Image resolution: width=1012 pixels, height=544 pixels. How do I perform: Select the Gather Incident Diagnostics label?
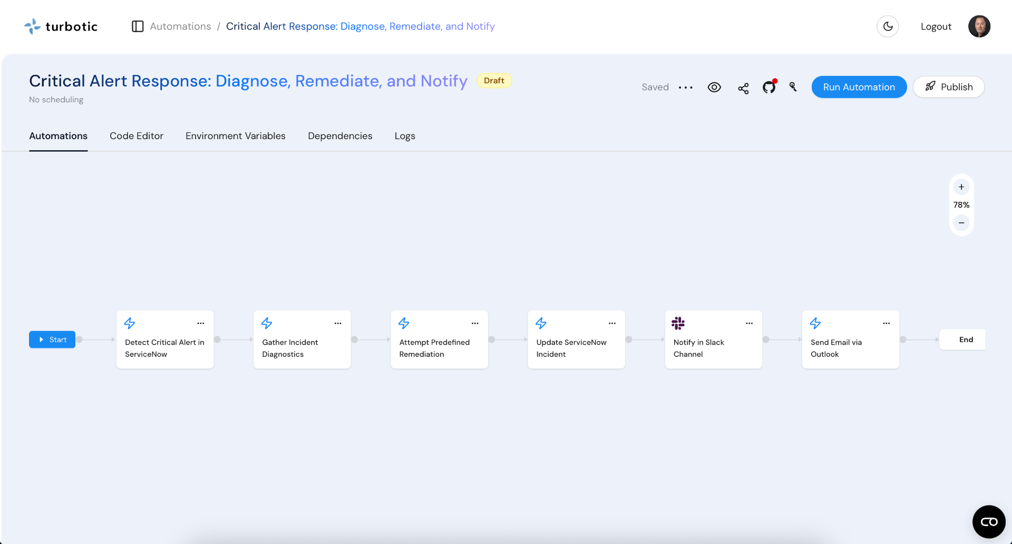point(290,348)
